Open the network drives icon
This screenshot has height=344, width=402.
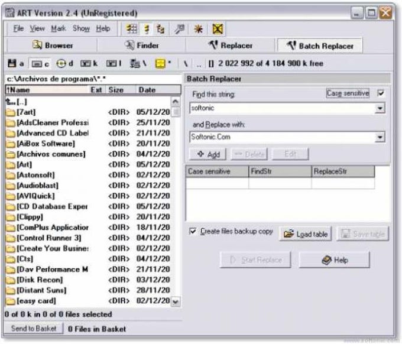[138, 63]
